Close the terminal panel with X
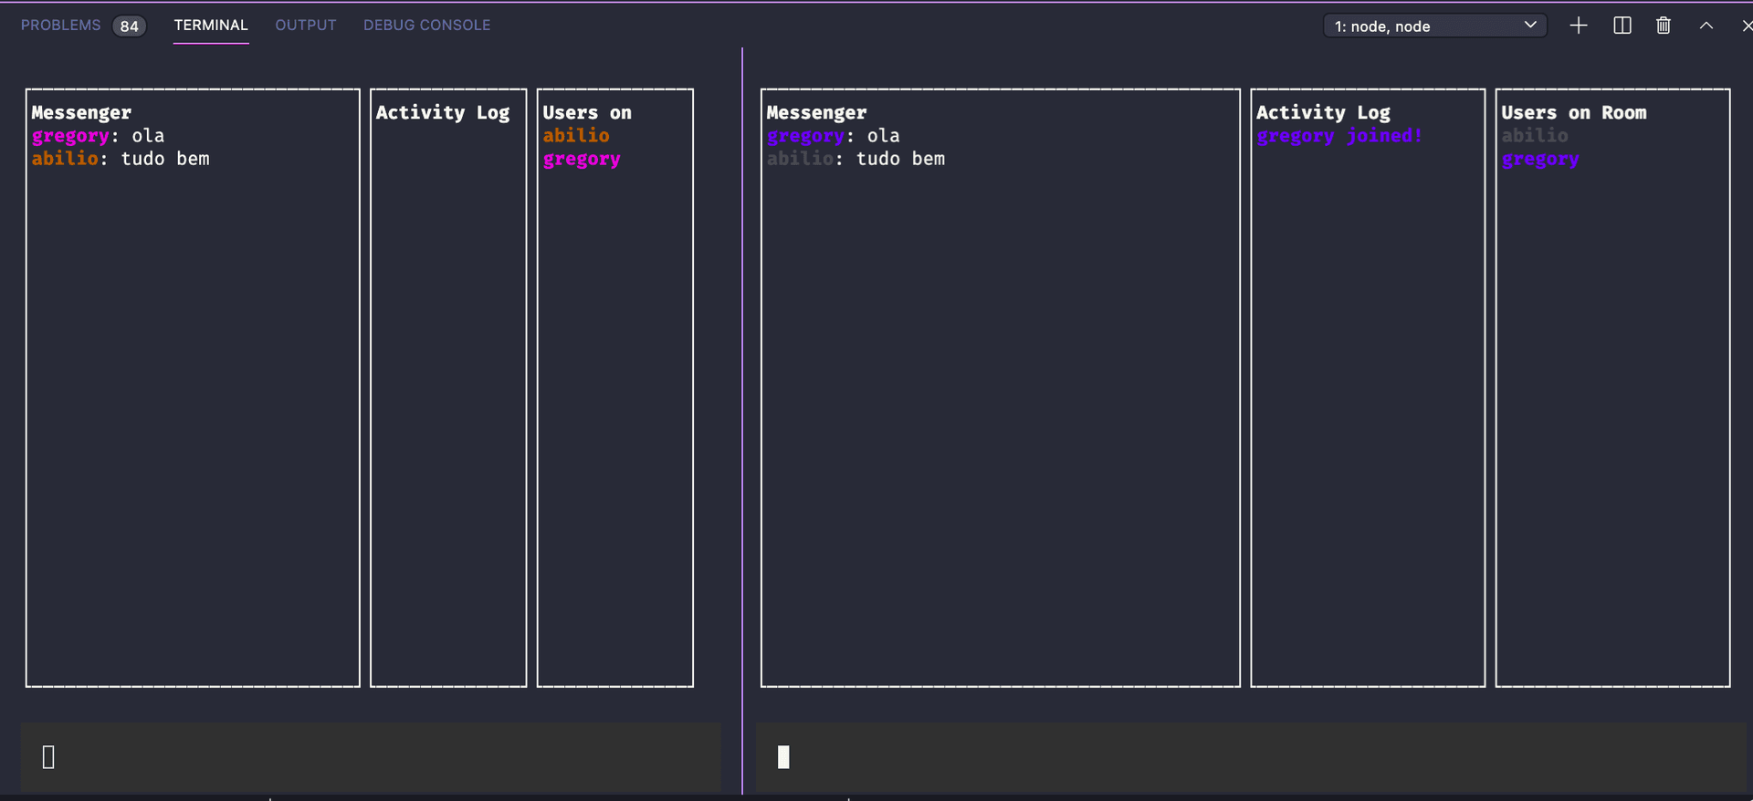This screenshot has width=1753, height=801. coord(1746,26)
